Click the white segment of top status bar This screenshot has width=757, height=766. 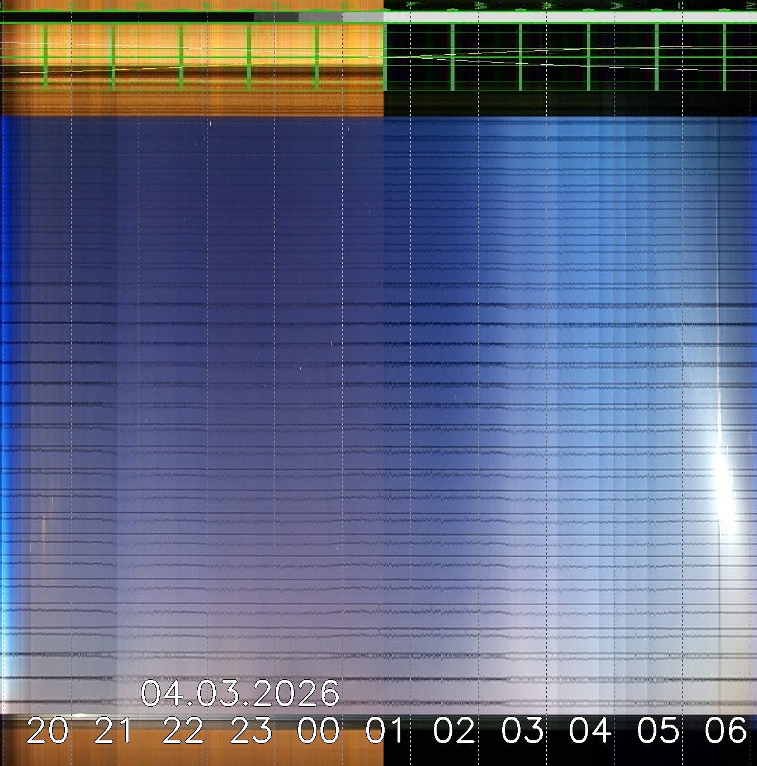click(x=570, y=17)
